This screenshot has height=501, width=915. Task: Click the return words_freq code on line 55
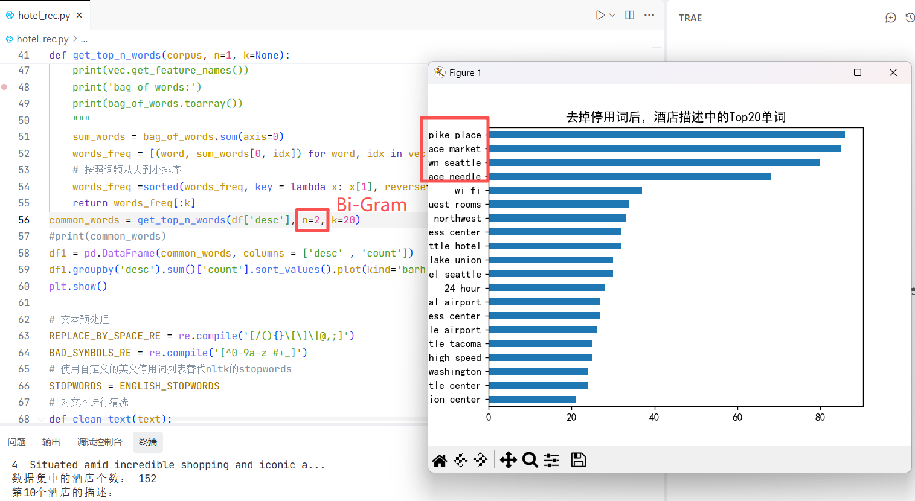(x=134, y=203)
